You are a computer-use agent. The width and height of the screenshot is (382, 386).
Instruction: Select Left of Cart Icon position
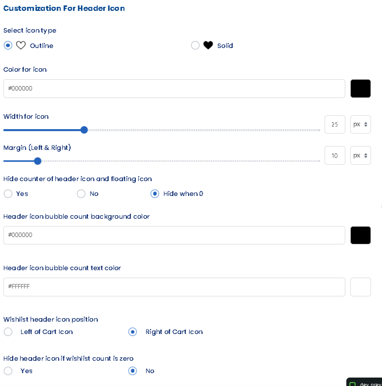coord(8,332)
